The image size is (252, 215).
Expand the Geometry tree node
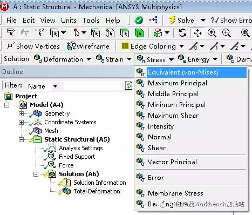click(x=21, y=113)
